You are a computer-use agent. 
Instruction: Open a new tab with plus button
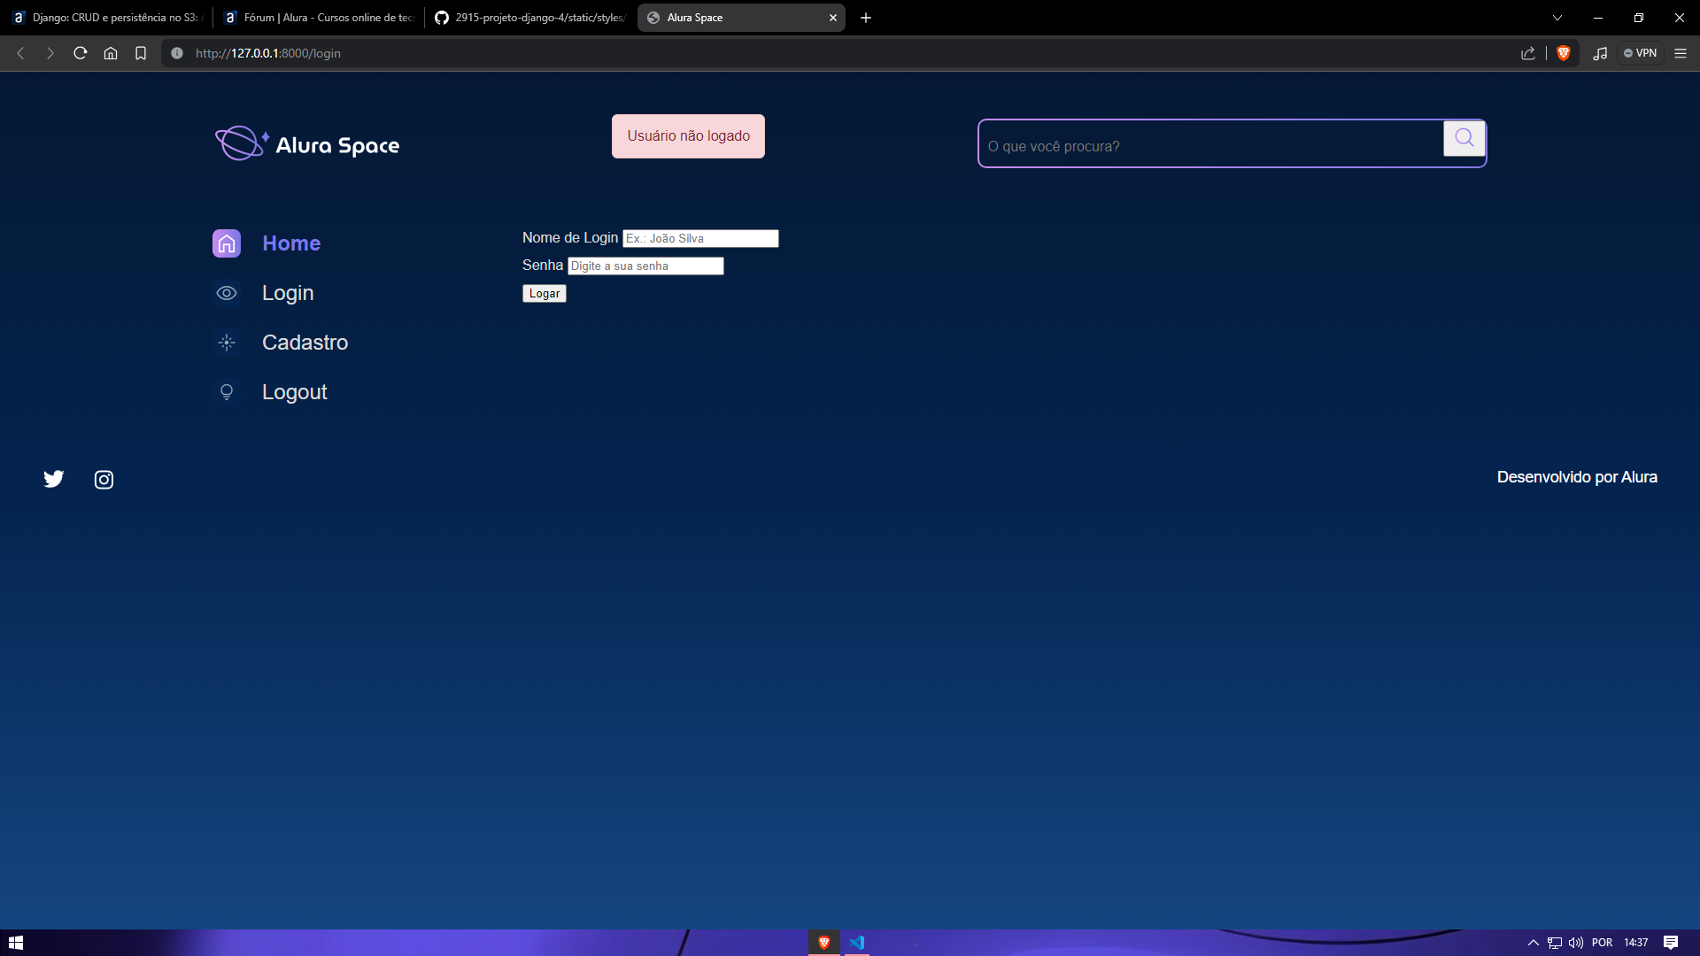point(866,18)
